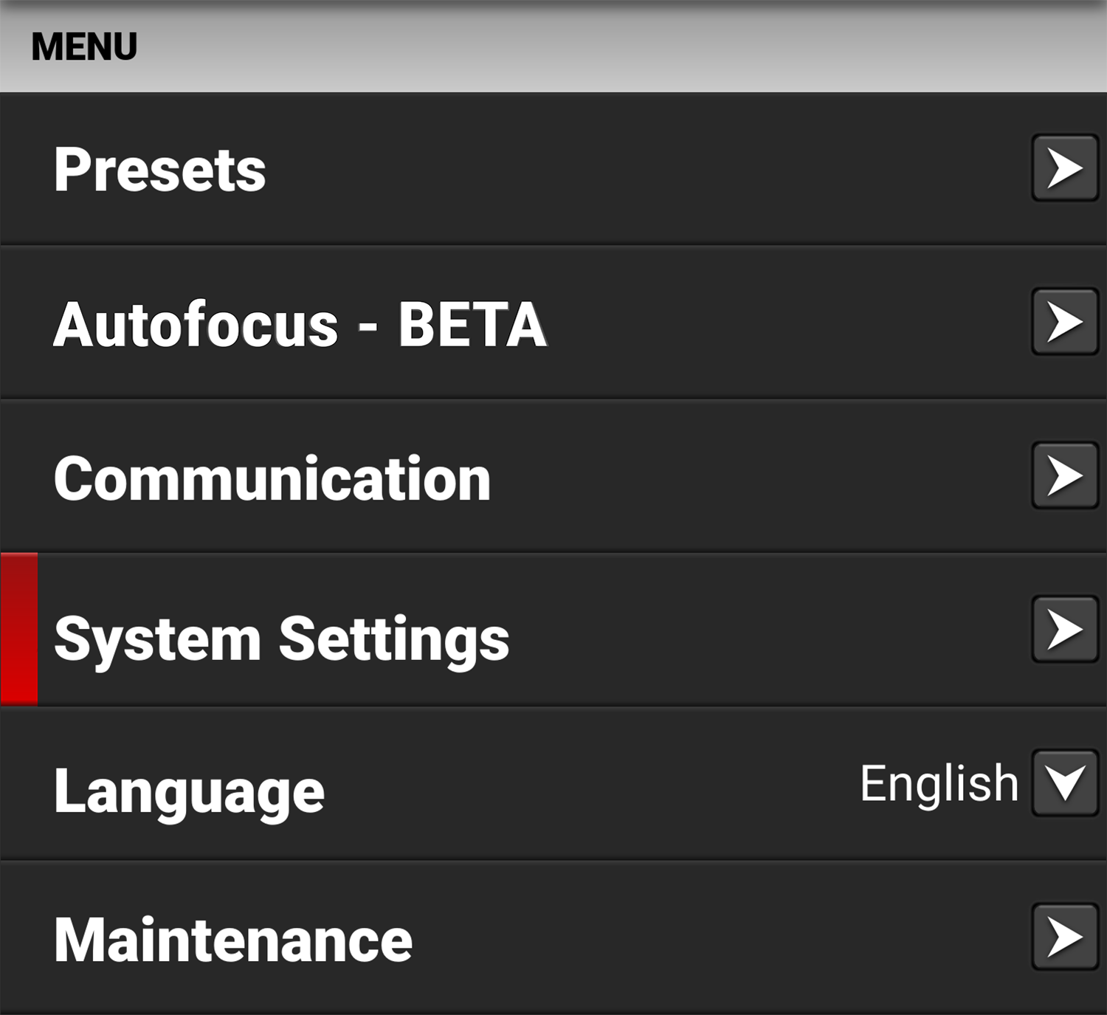Click the arrow icon next to Presets
The height and width of the screenshot is (1015, 1107).
(x=1063, y=171)
